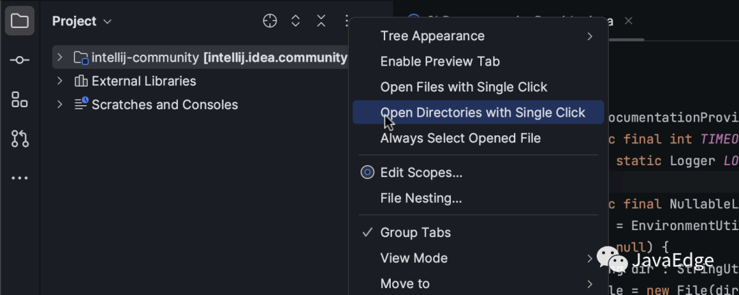Open the Commit tool window icon

(19, 60)
